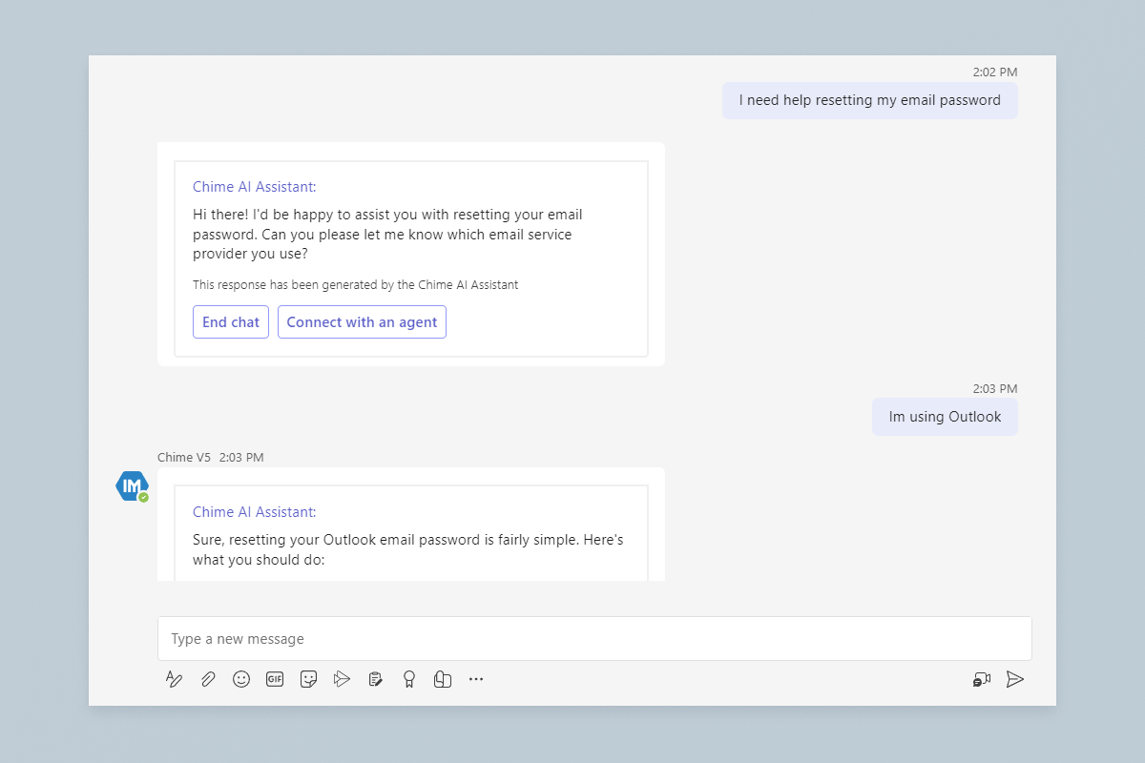Image resolution: width=1145 pixels, height=763 pixels.
Task: Send Praise to a teammate
Action: [408, 679]
